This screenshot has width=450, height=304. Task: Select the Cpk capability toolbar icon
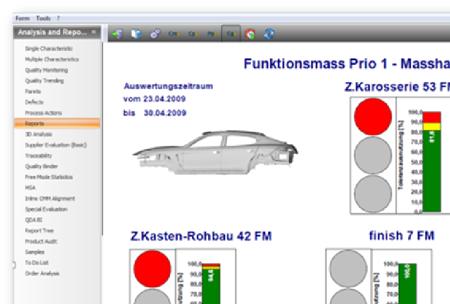pyautogui.click(x=193, y=34)
